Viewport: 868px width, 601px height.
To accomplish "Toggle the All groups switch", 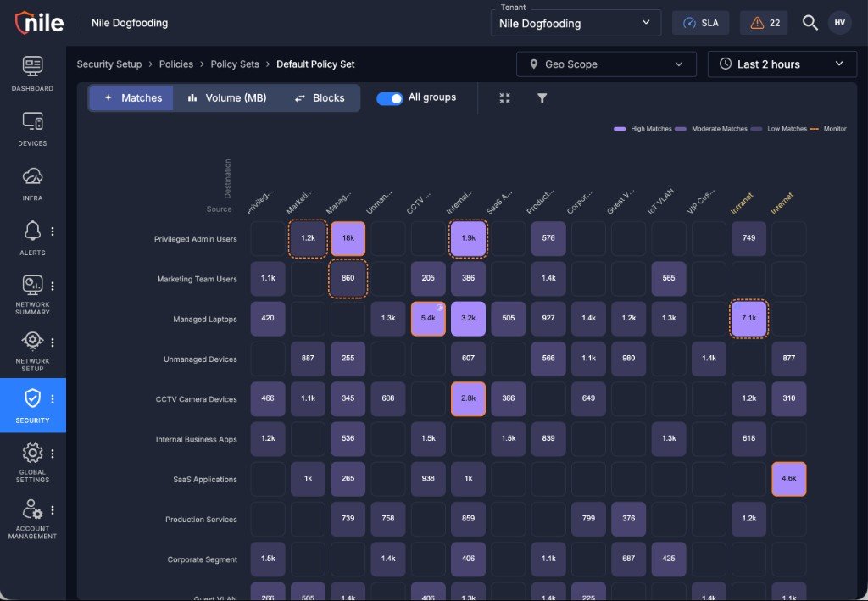I will click(390, 98).
